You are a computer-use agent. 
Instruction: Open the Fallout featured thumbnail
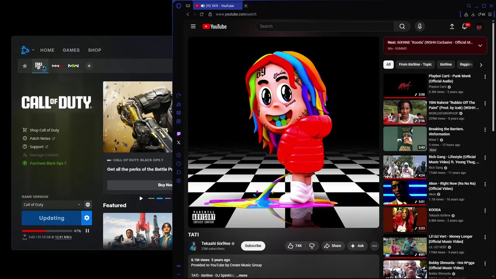[138, 231]
